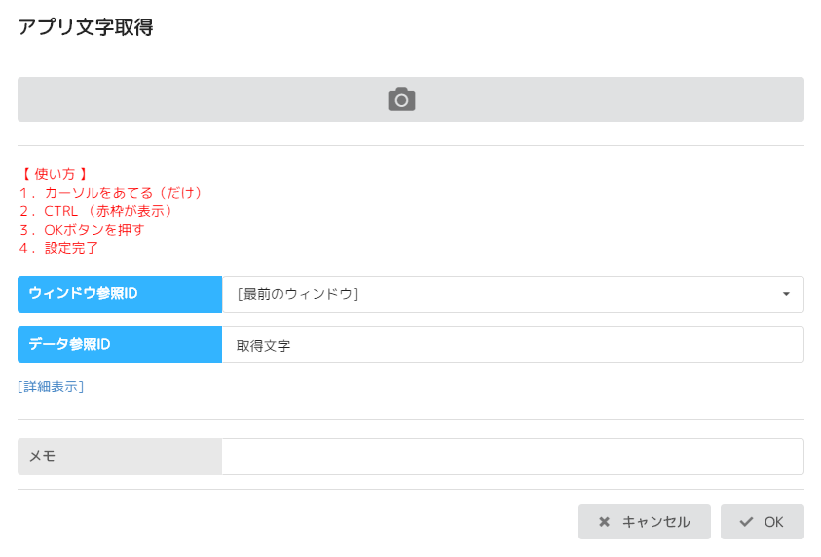Viewport: 821px width, 557px height.
Task: Click the 取得文字 value text
Action: [x=264, y=346]
